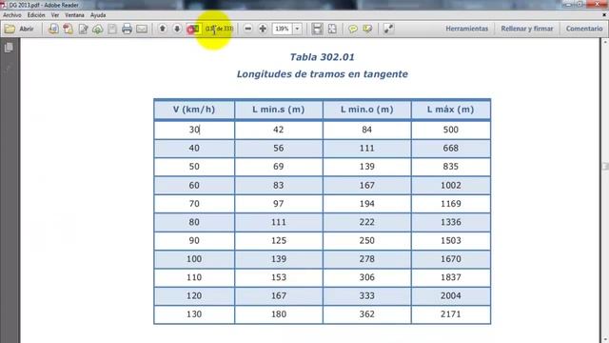609x343 pixels.
Task: Go to next page down arrow
Action: (177, 29)
